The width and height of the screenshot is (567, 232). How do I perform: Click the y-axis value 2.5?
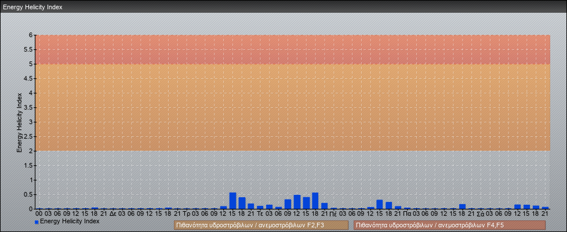click(x=29, y=136)
